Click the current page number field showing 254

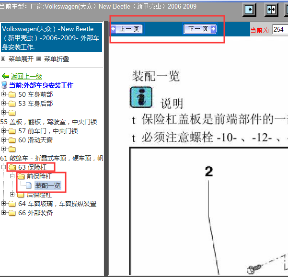point(280,29)
